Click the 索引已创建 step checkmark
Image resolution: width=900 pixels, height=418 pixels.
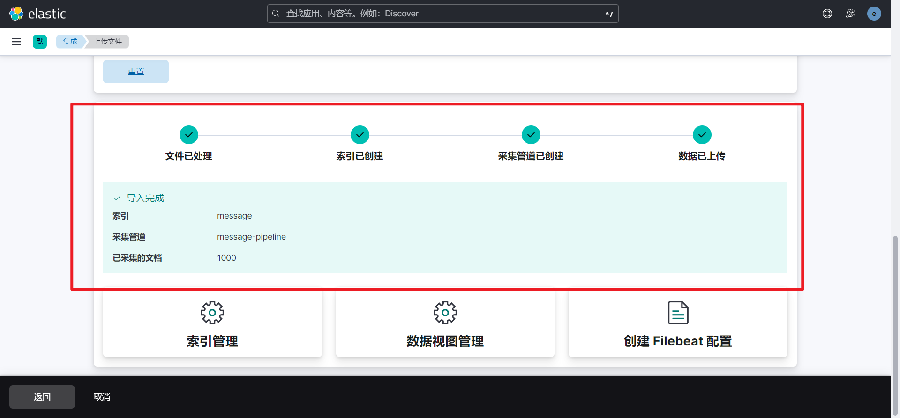click(x=360, y=135)
